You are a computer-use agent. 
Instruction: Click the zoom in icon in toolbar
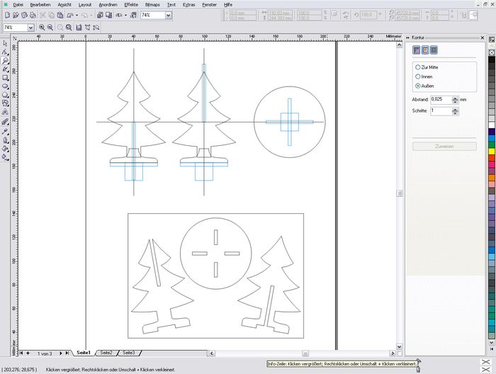[42, 28]
